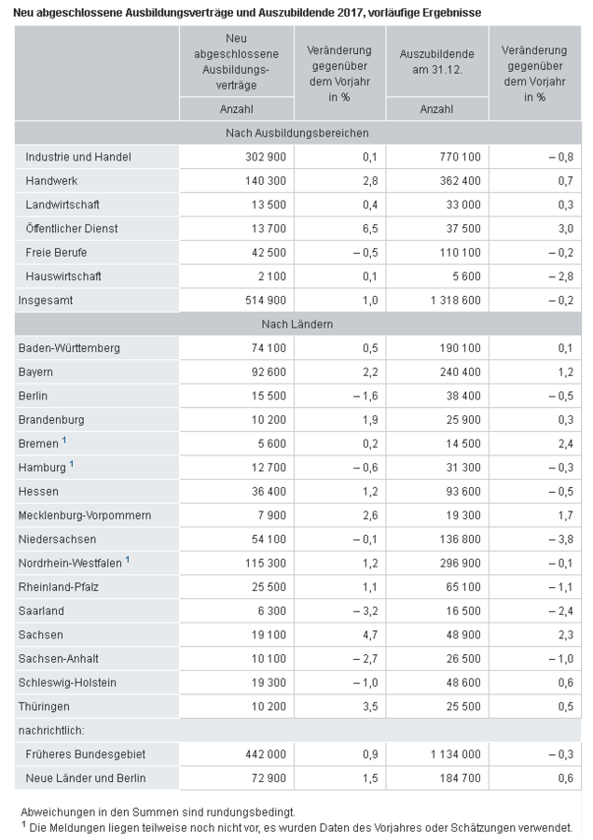This screenshot has height=840, width=593.
Task: Click the Auszubildende am 31.12. column header
Action: [436, 62]
